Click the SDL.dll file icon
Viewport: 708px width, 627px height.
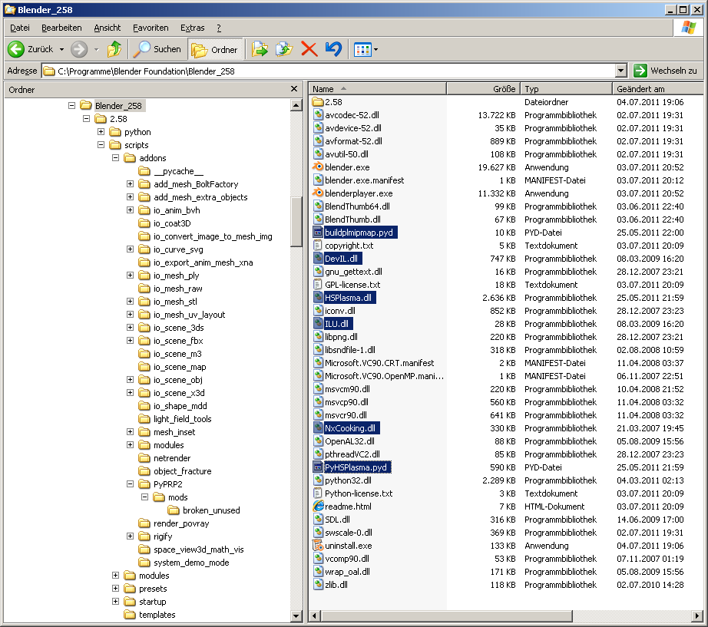click(318, 520)
